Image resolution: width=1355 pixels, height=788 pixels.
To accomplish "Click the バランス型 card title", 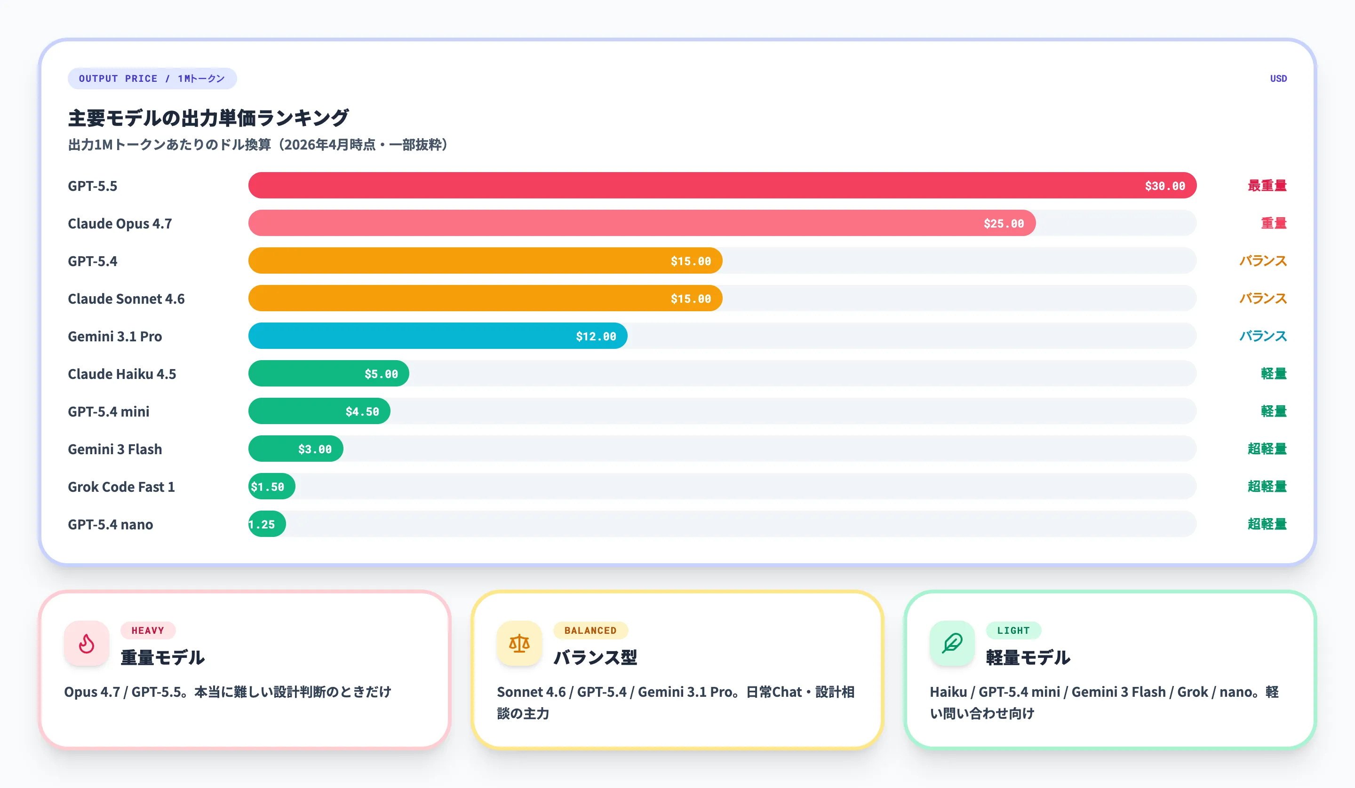I will [595, 657].
